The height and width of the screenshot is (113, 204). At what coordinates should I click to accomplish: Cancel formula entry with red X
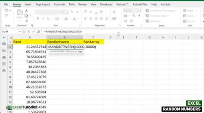(29, 32)
